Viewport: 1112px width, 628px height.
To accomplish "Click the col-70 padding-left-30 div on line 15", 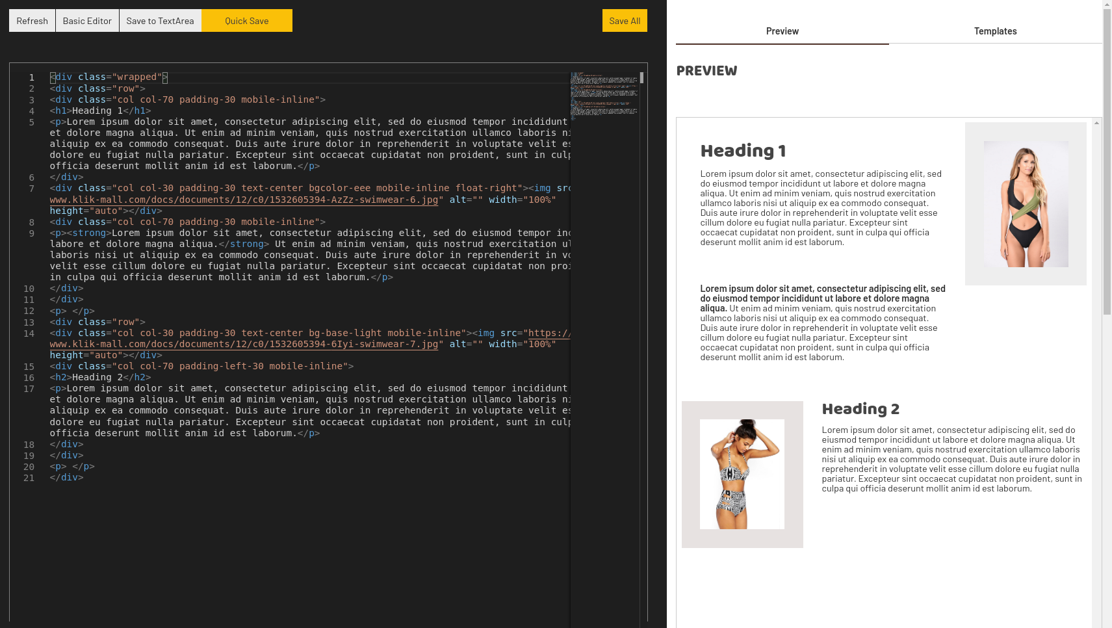I will point(201,366).
